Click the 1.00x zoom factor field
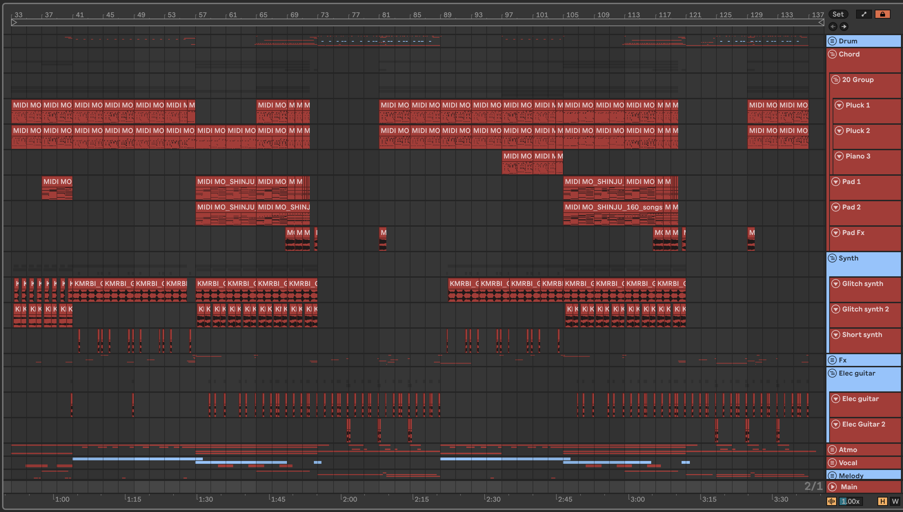The width and height of the screenshot is (903, 512). (851, 501)
